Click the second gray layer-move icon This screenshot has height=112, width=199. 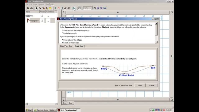pos(69,8)
